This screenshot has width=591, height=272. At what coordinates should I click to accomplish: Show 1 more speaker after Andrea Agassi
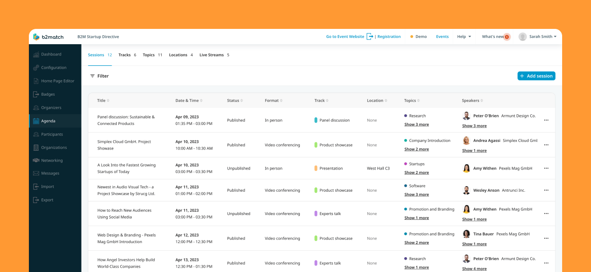(474, 150)
